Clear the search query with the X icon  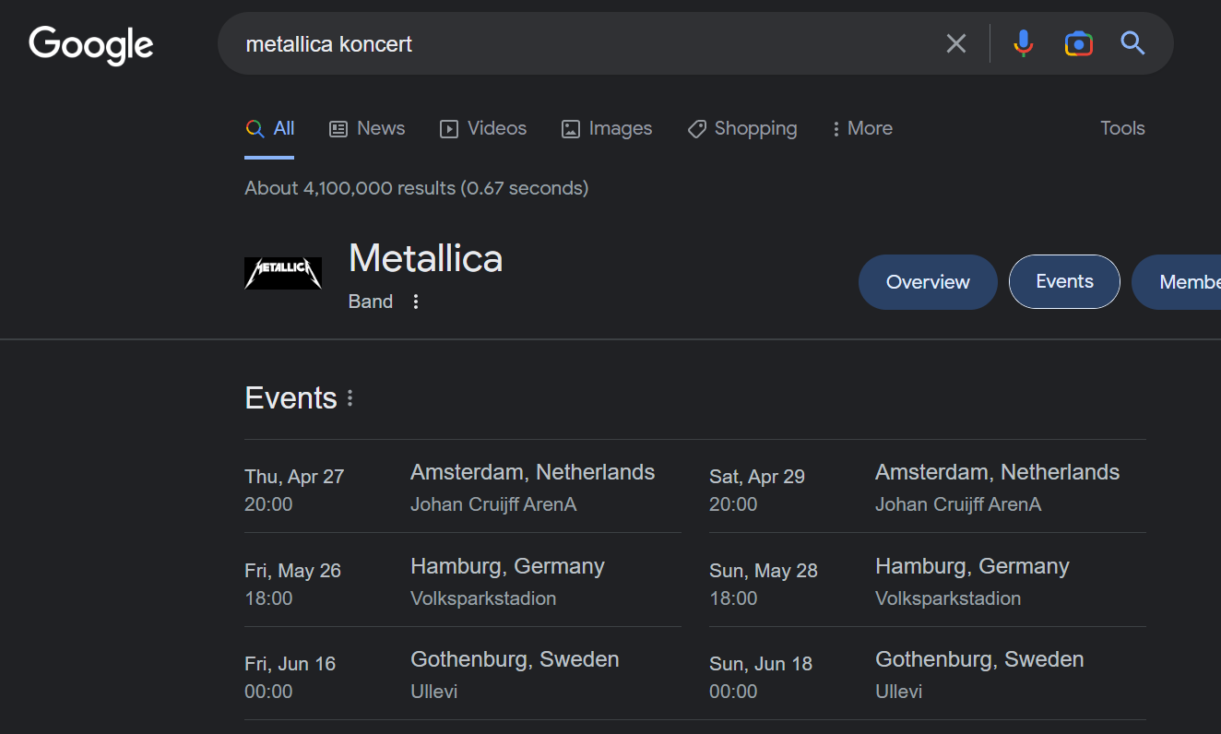click(x=956, y=43)
